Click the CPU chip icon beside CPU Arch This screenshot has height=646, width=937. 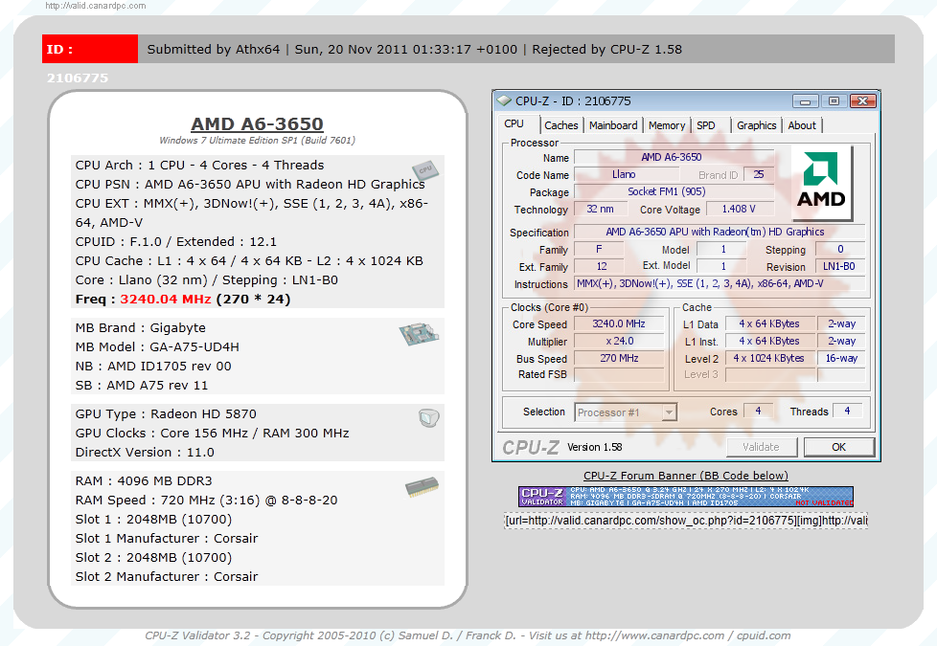click(x=424, y=170)
